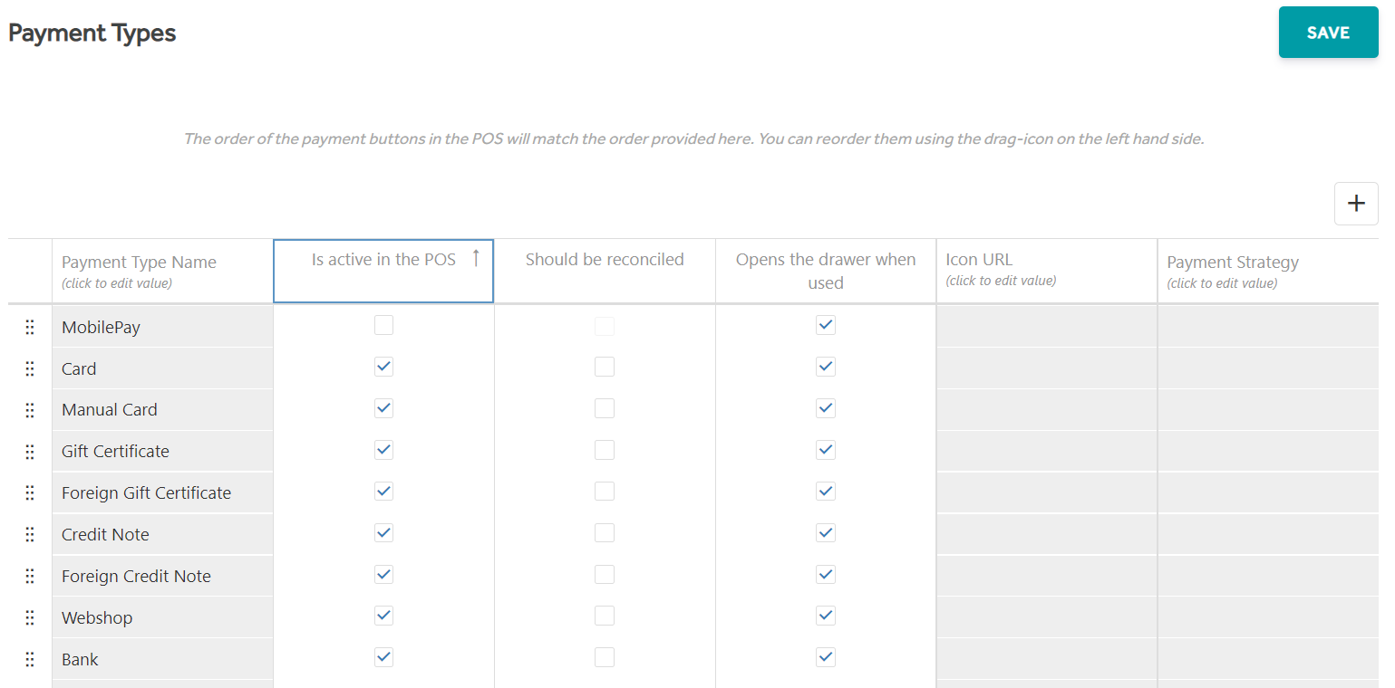The height and width of the screenshot is (688, 1395).
Task: Toggle Manual Card should be reconciled
Action: (x=605, y=408)
